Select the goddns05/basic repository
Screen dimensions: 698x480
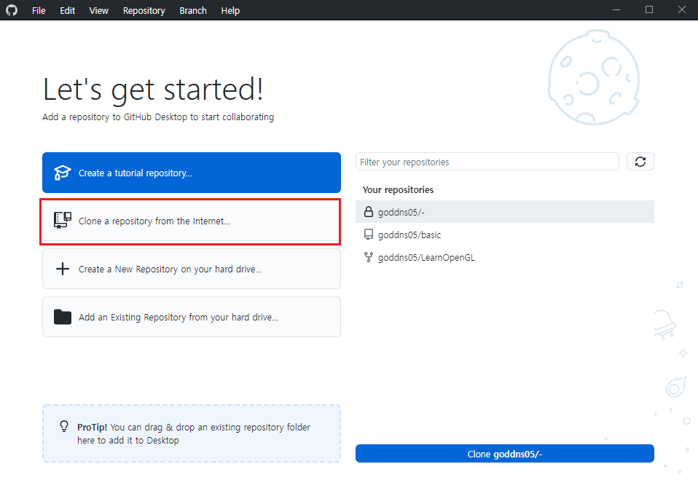coord(505,235)
